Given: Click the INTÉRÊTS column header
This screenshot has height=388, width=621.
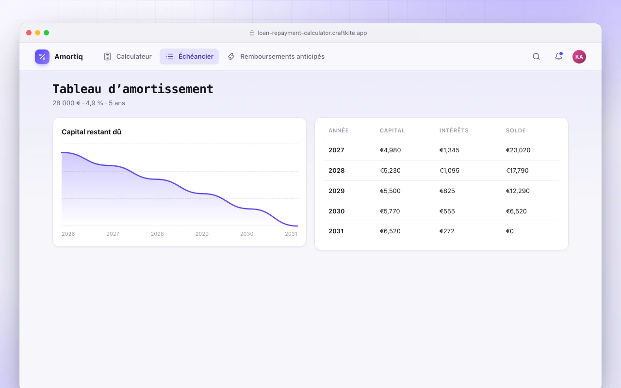Looking at the screenshot, I should click(x=454, y=130).
